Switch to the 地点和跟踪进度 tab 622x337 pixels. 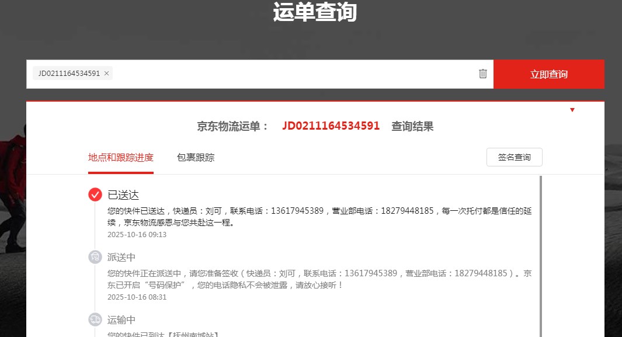coord(121,158)
